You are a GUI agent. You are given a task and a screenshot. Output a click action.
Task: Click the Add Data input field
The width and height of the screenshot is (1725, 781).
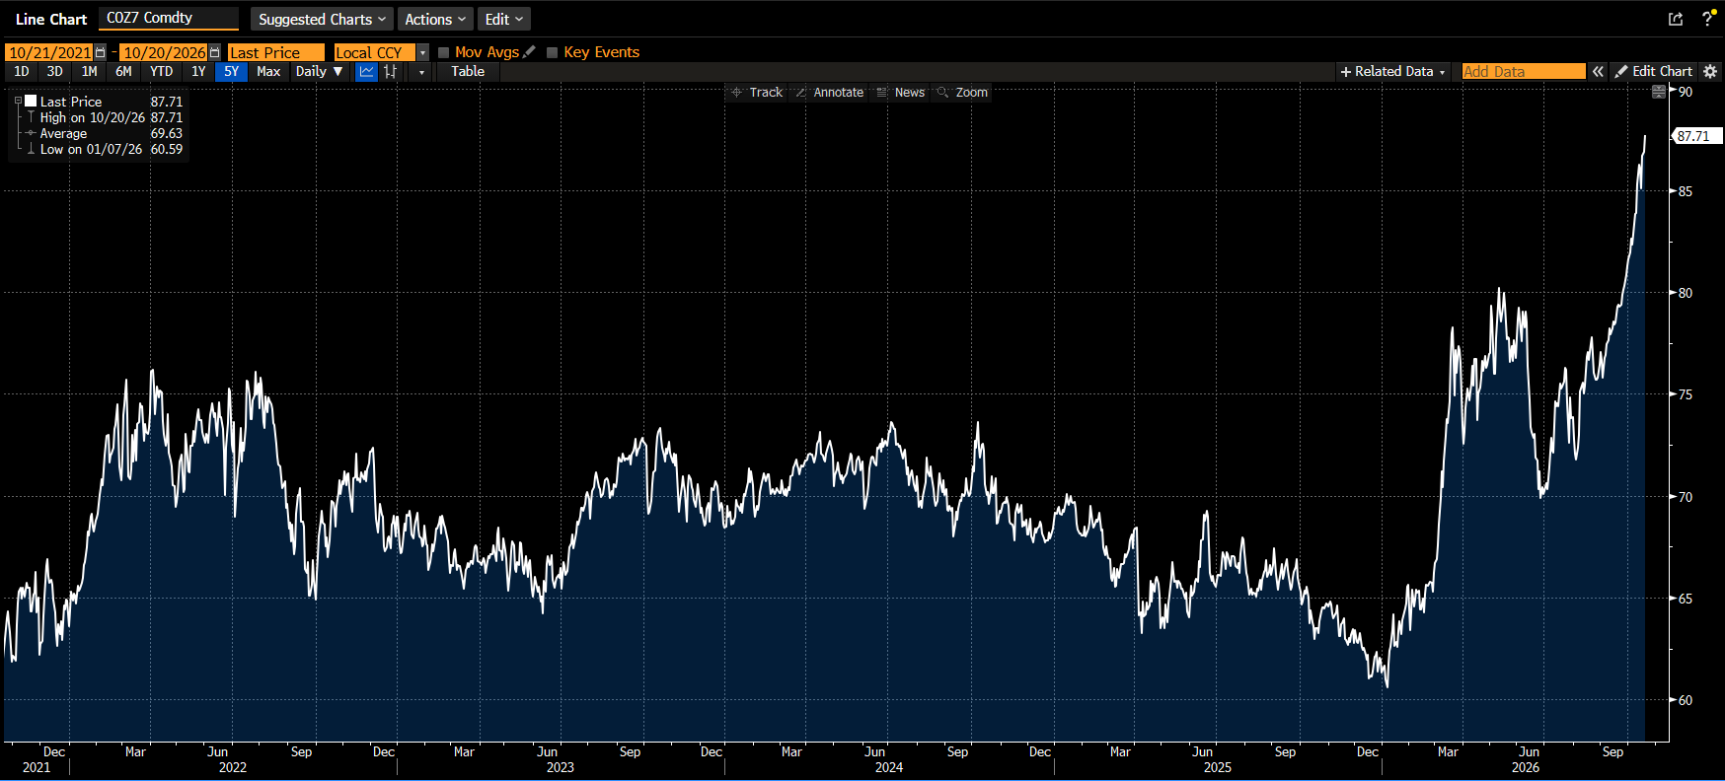1524,71
